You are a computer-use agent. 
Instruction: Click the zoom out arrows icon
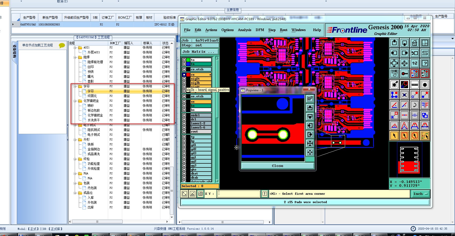[x=405, y=63]
